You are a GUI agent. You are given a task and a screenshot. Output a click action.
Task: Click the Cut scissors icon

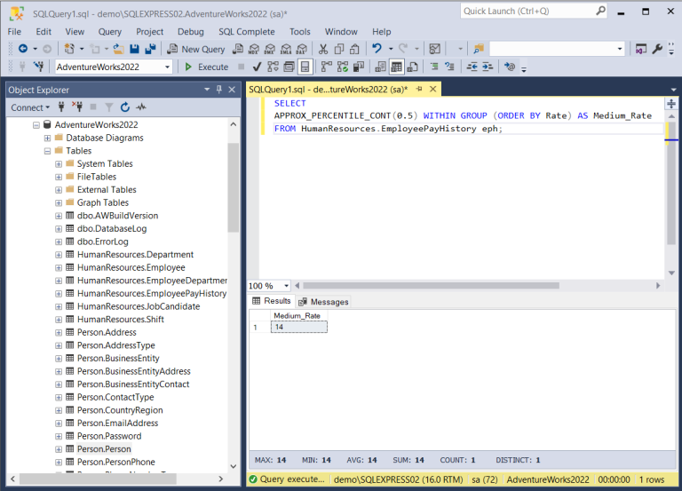click(323, 49)
